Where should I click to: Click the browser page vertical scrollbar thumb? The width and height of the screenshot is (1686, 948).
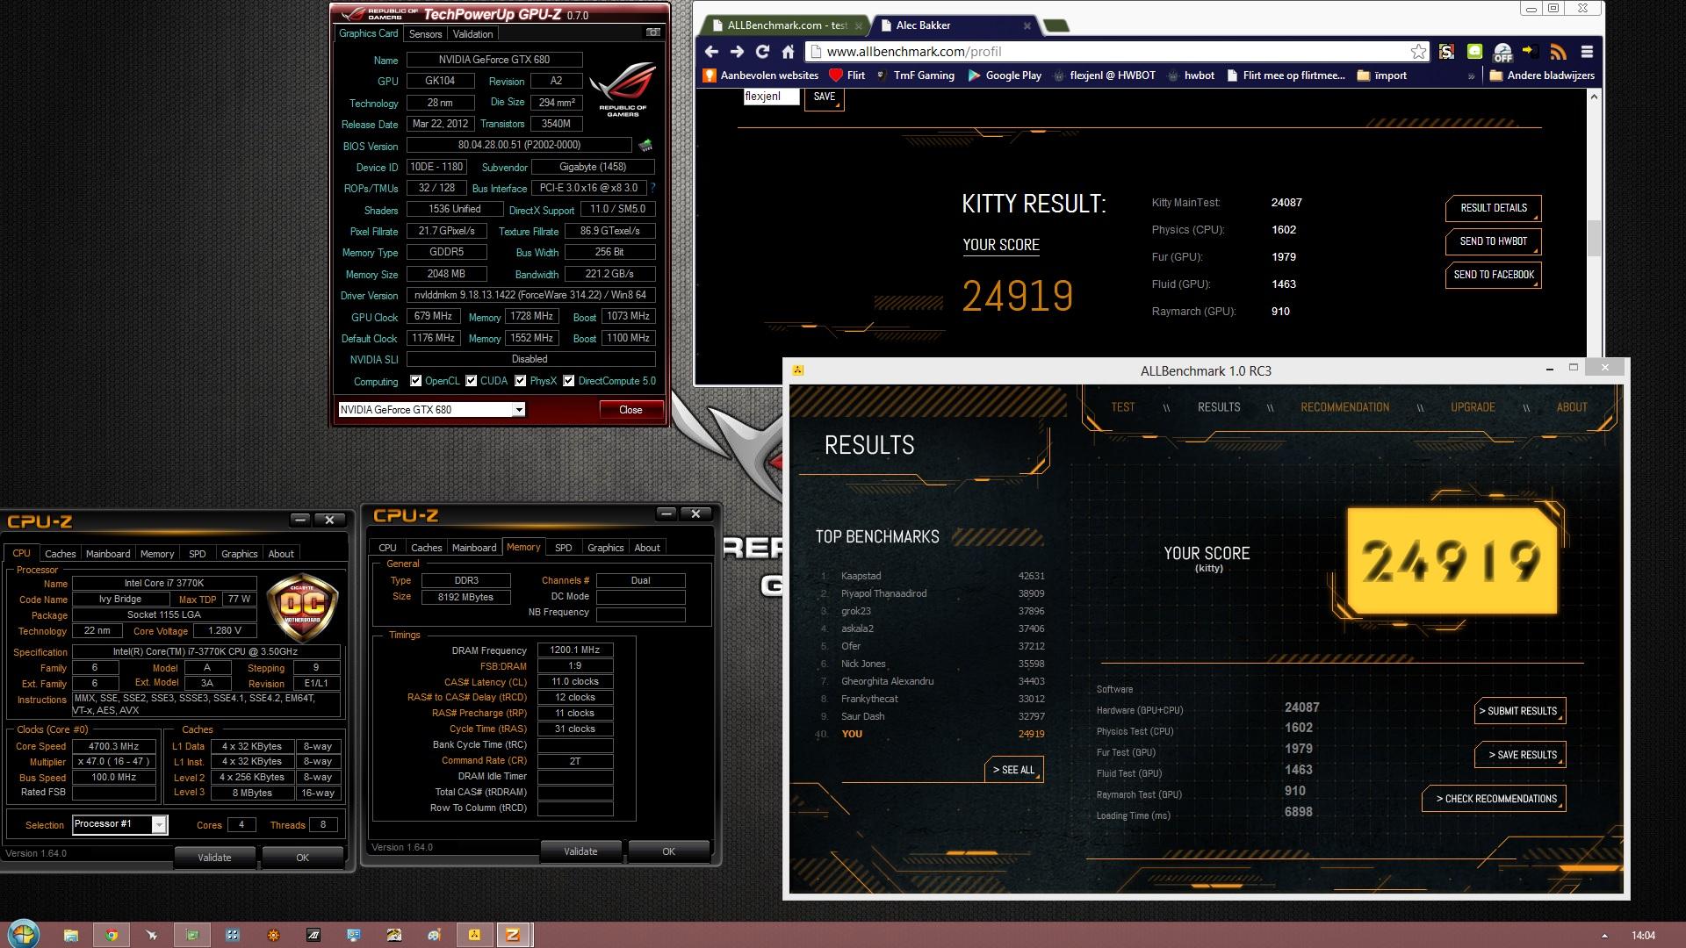pyautogui.click(x=1594, y=238)
